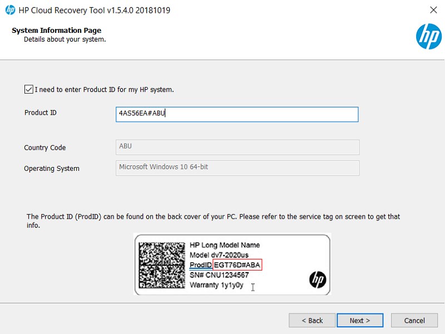
Task: Click the 'Model dv7-2020us' text
Action: [219, 255]
